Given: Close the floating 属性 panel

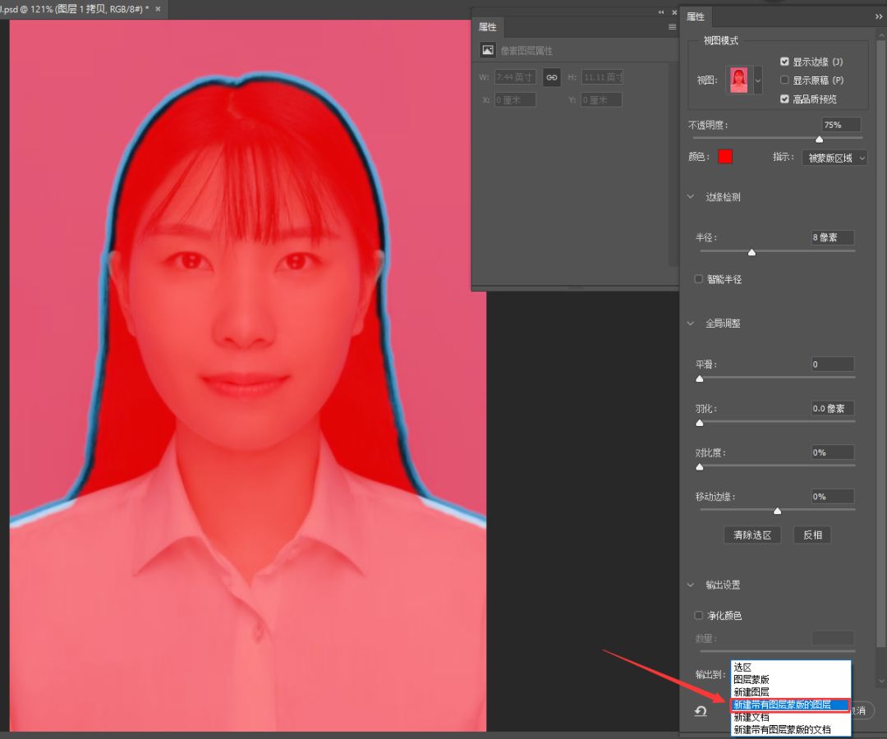Looking at the screenshot, I should (673, 12).
